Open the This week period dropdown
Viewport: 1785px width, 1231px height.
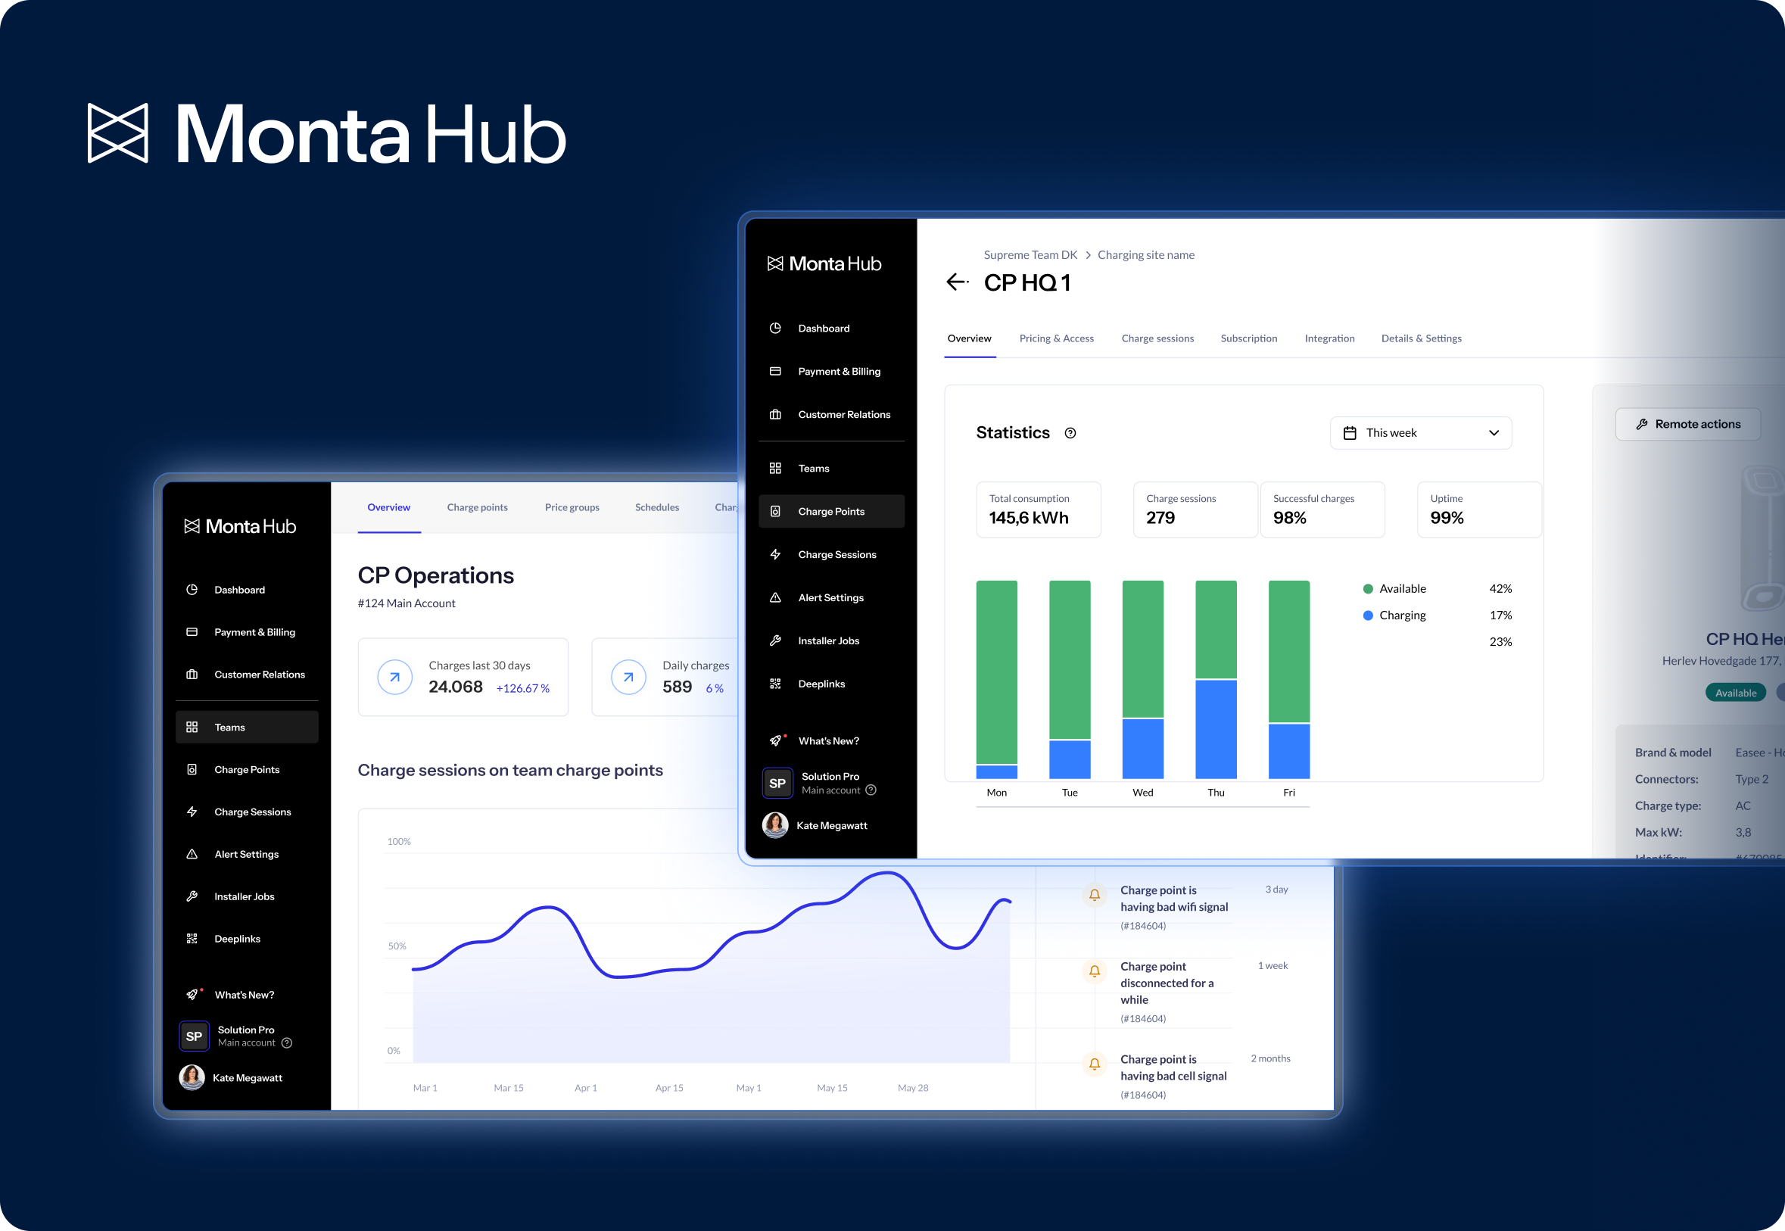pos(1420,434)
